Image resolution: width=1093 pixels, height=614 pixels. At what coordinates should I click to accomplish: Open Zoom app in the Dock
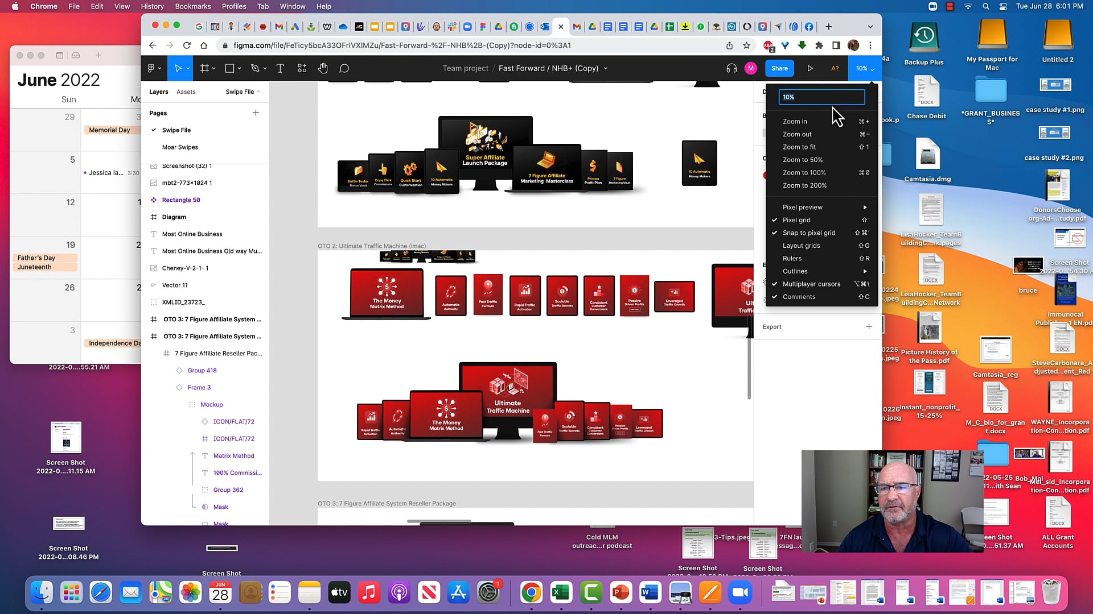pos(740,593)
